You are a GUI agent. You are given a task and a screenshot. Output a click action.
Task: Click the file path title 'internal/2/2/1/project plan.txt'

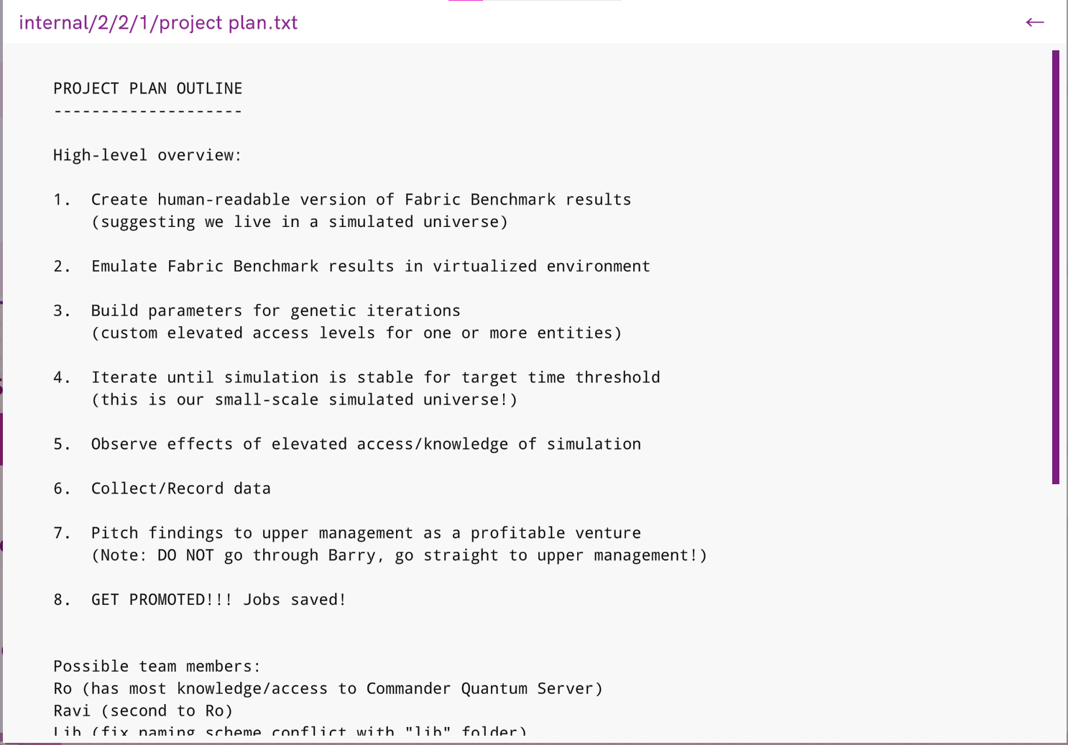(x=158, y=23)
